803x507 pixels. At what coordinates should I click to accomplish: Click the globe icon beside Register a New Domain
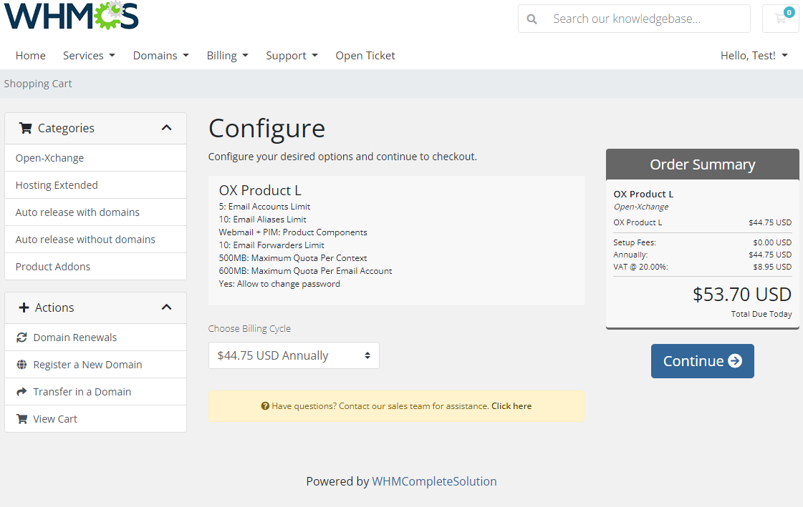[x=21, y=365]
